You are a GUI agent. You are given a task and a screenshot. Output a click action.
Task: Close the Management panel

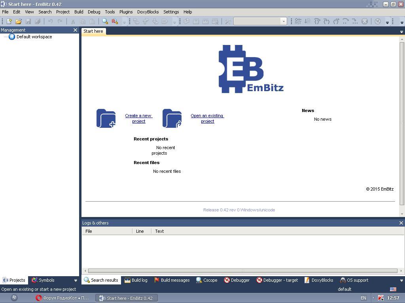[x=75, y=30]
